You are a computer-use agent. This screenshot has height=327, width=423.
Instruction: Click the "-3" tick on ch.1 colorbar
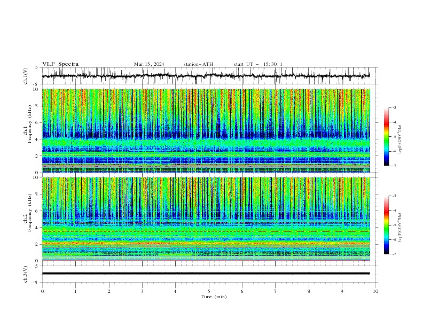click(394, 107)
